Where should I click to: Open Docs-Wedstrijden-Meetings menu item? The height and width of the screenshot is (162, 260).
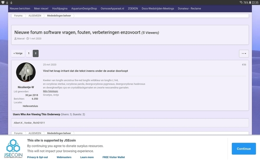(x=158, y=9)
